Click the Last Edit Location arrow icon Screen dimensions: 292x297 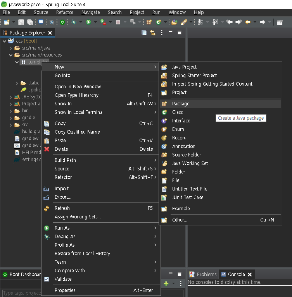pyautogui.click(x=230, y=22)
